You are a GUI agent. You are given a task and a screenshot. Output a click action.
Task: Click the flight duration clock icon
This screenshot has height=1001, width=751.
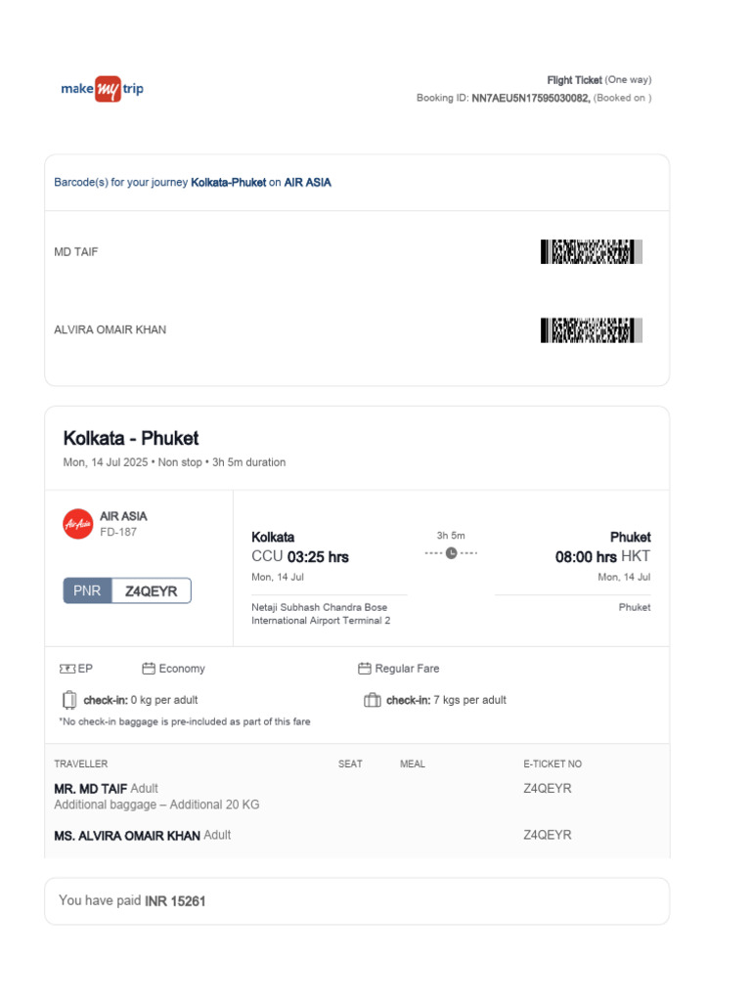[x=451, y=553]
